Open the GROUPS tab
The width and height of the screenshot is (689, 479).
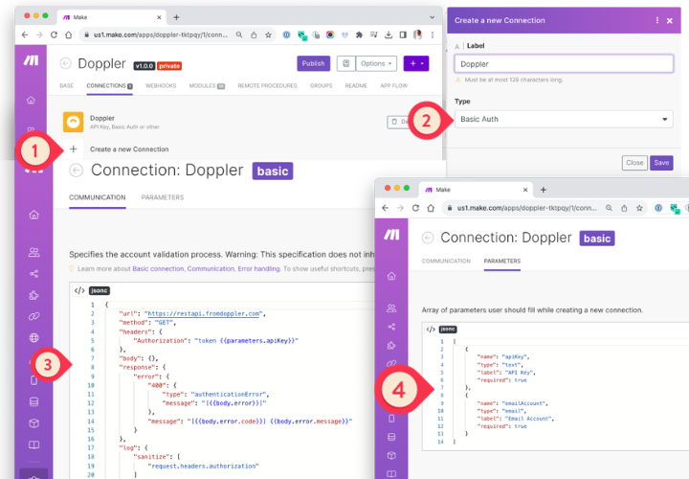(x=322, y=86)
